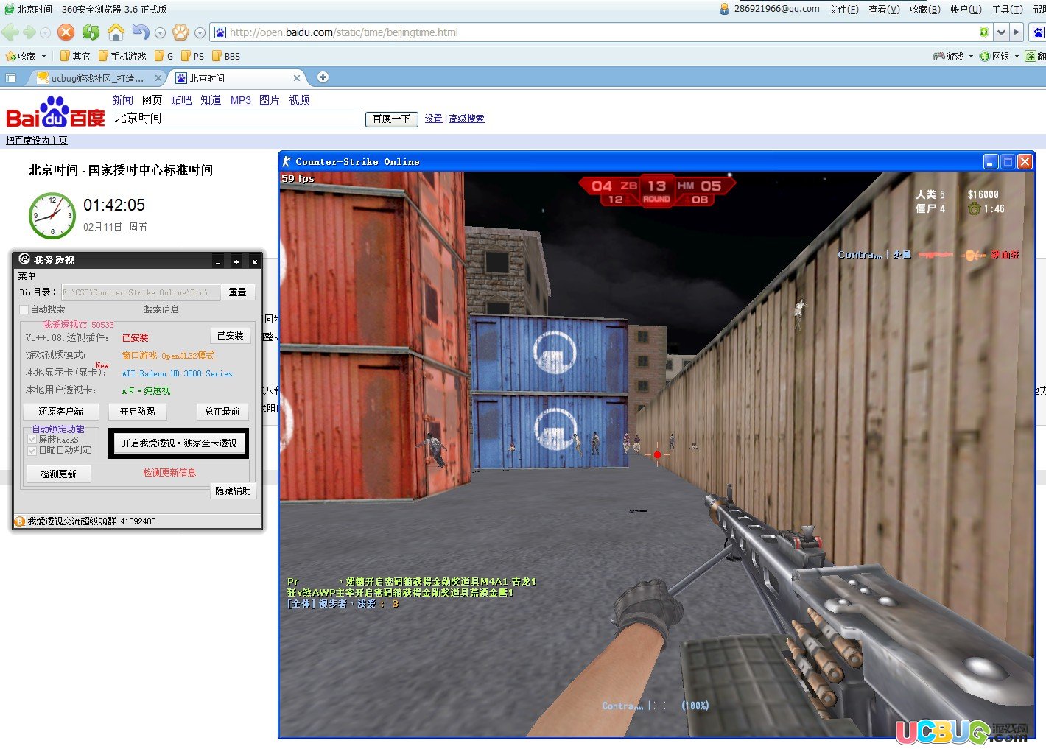Click the 百度一下 search button
1046x749 pixels.
[392, 119]
